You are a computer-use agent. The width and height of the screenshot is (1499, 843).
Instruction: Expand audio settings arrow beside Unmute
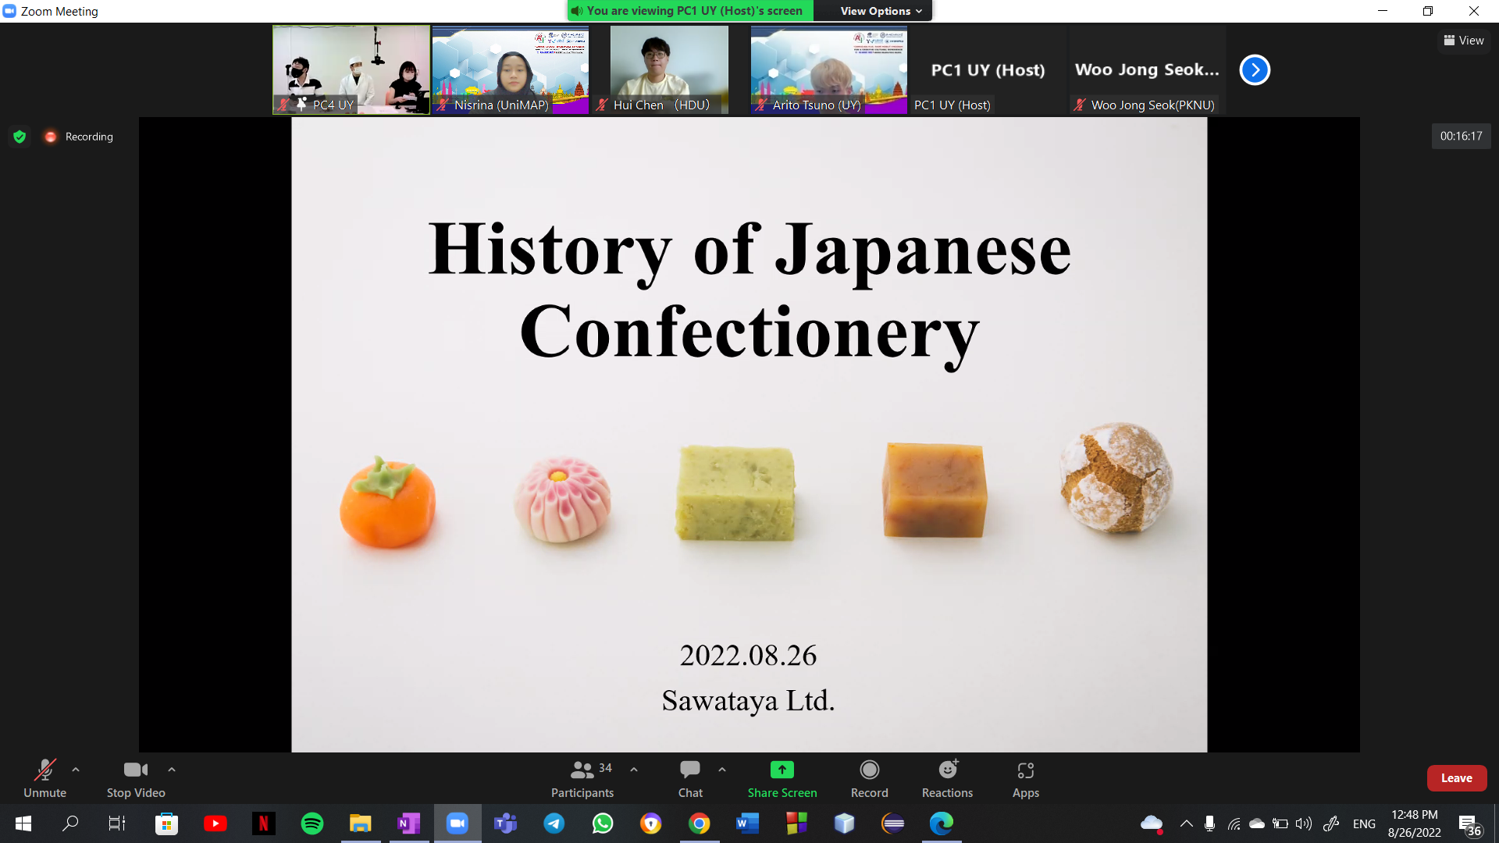point(76,770)
